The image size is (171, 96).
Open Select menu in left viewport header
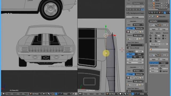click(15, 94)
